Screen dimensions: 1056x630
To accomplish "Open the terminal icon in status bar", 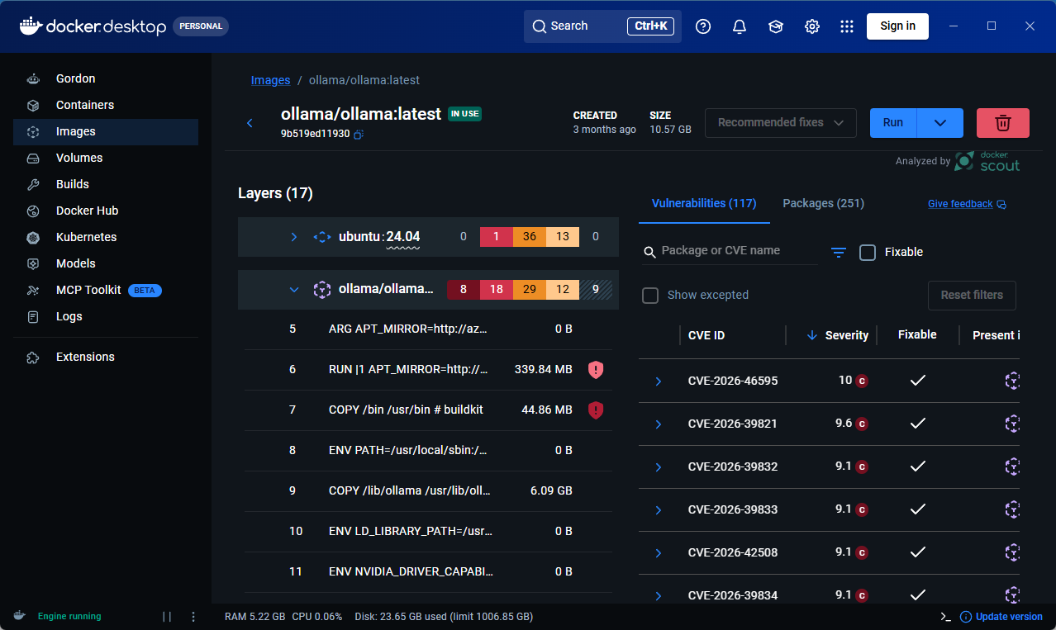I will (946, 616).
